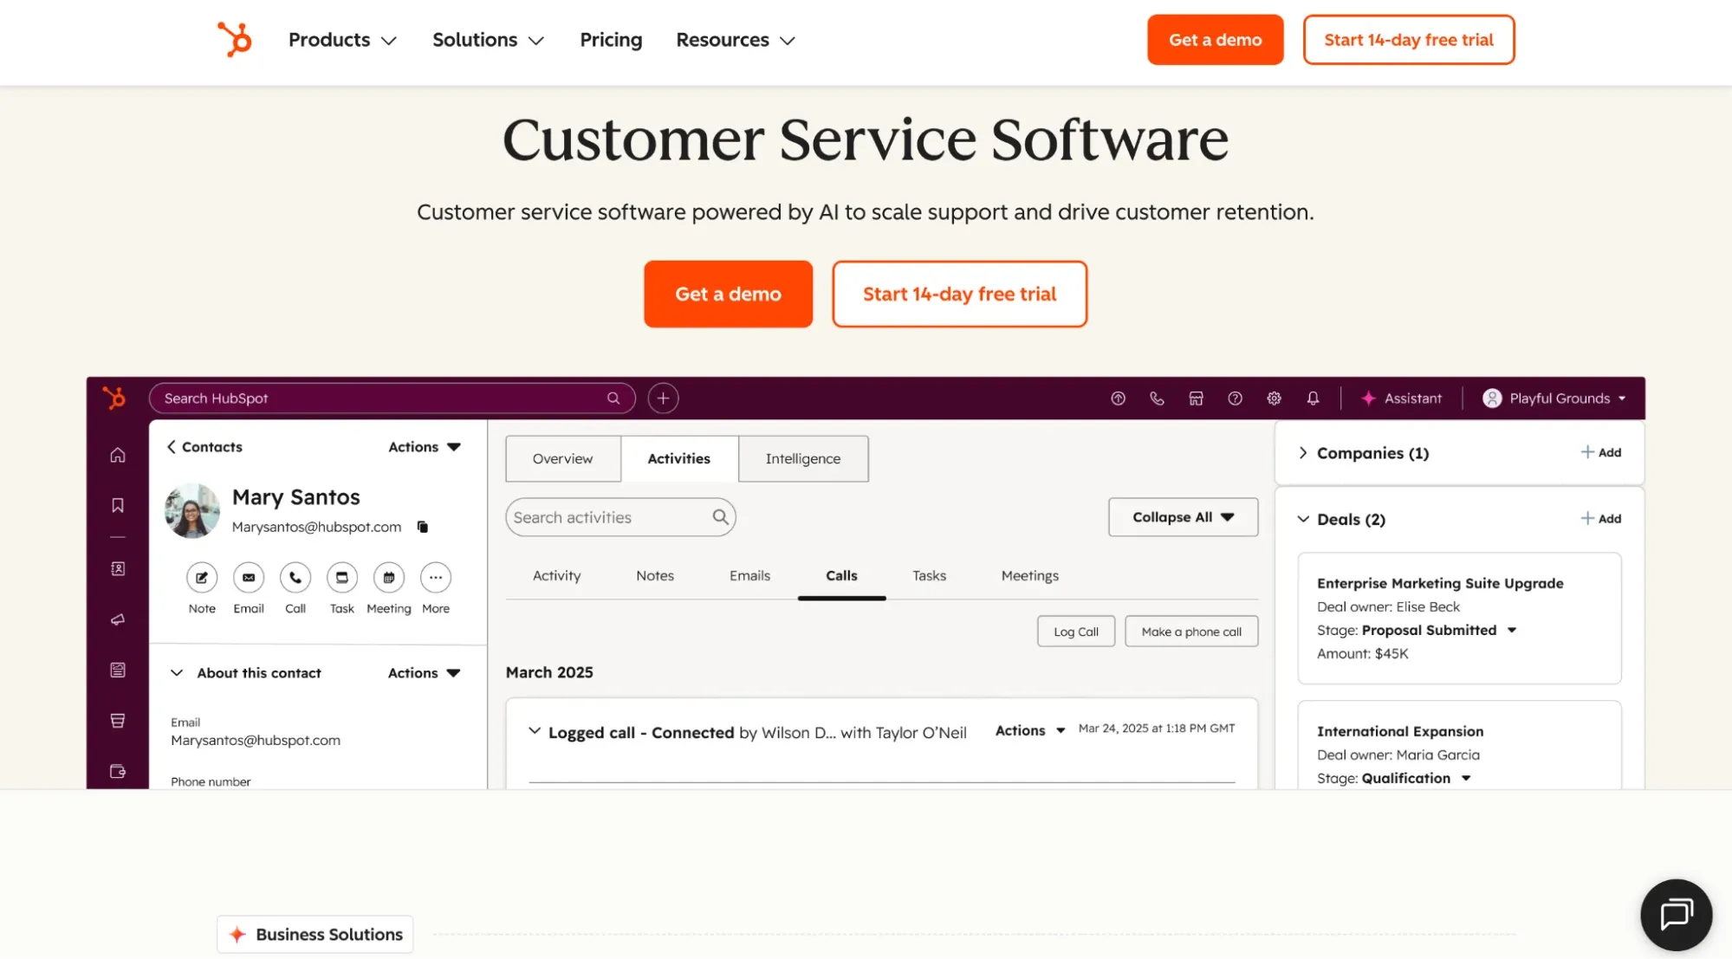Screen dimensions: 1732x959
Task: Open the Home icon in the left sidebar
Action: coord(118,454)
